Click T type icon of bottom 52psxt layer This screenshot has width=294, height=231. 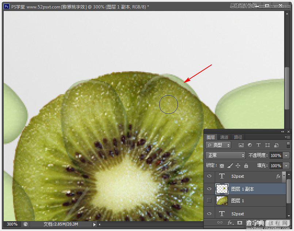pos(222,213)
